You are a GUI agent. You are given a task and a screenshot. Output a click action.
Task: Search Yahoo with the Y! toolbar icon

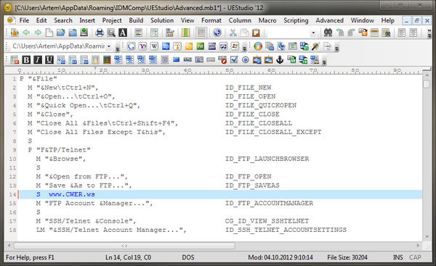[x=142, y=46]
